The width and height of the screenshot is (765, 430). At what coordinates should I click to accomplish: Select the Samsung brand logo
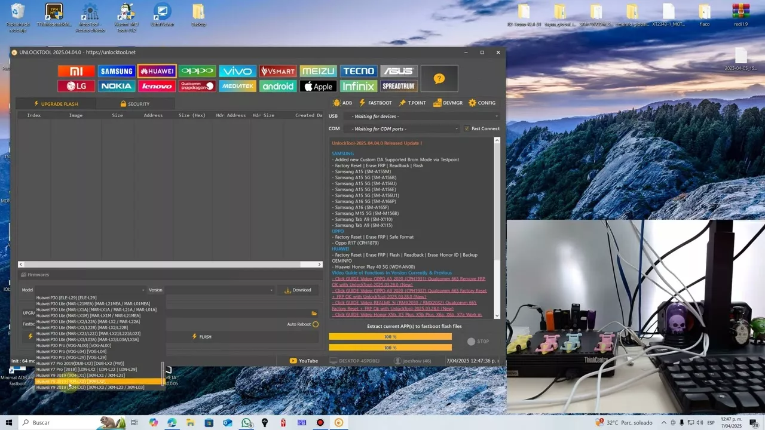[x=117, y=71]
